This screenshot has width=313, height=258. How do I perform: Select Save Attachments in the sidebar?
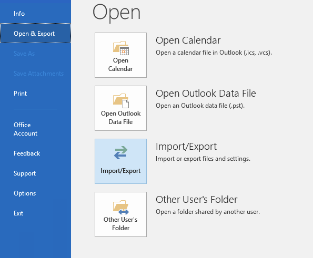tap(38, 74)
